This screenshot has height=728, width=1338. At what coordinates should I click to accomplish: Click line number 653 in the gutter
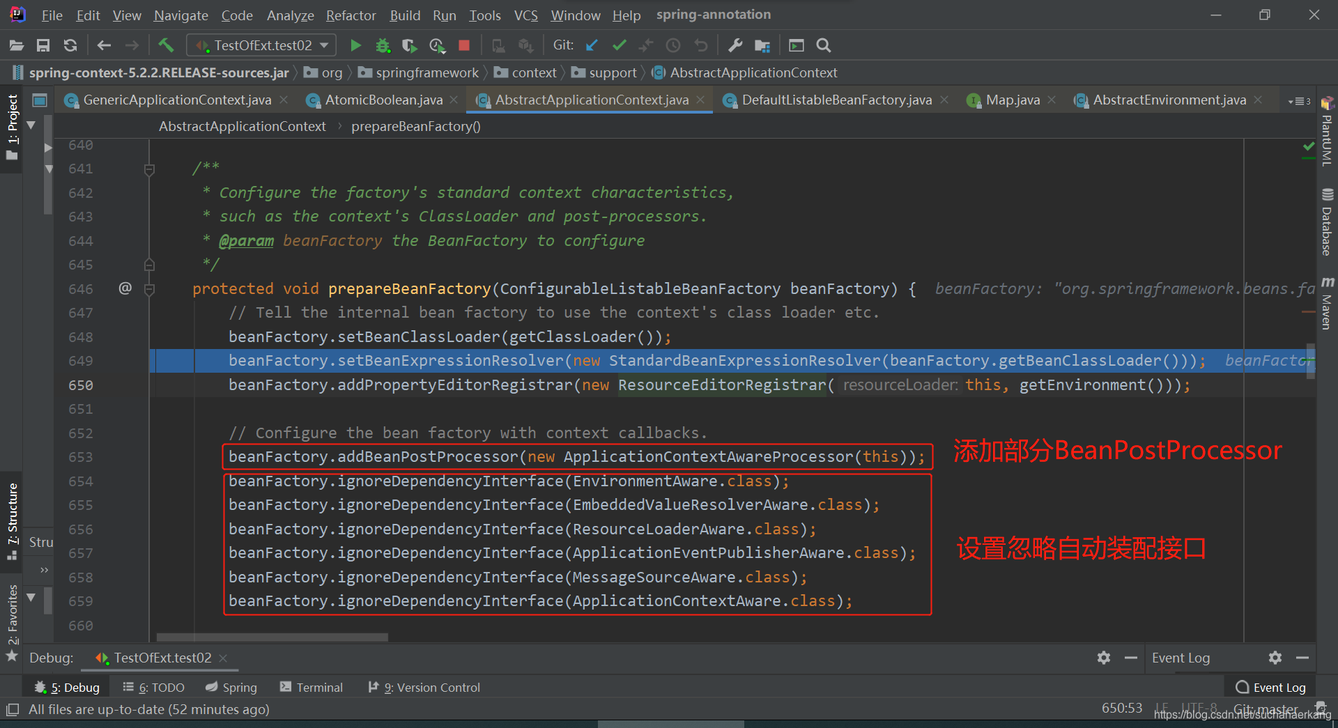[81, 457]
